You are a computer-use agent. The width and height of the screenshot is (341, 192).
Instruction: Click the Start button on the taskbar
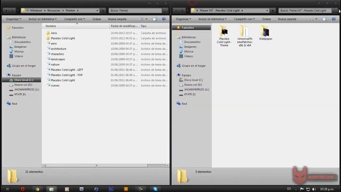7,189
